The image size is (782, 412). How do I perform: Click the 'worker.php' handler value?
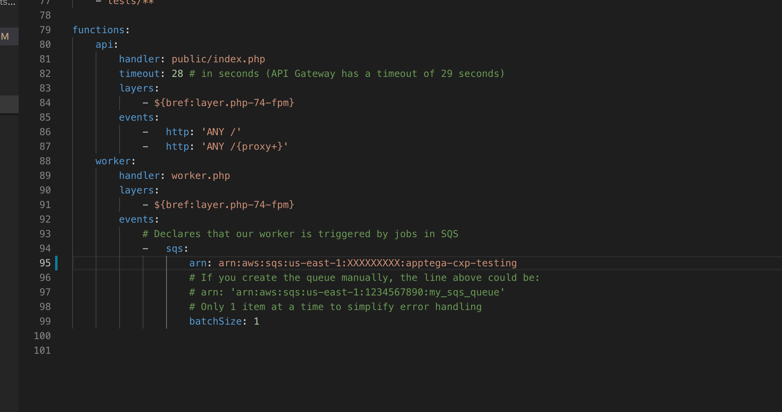click(200, 175)
